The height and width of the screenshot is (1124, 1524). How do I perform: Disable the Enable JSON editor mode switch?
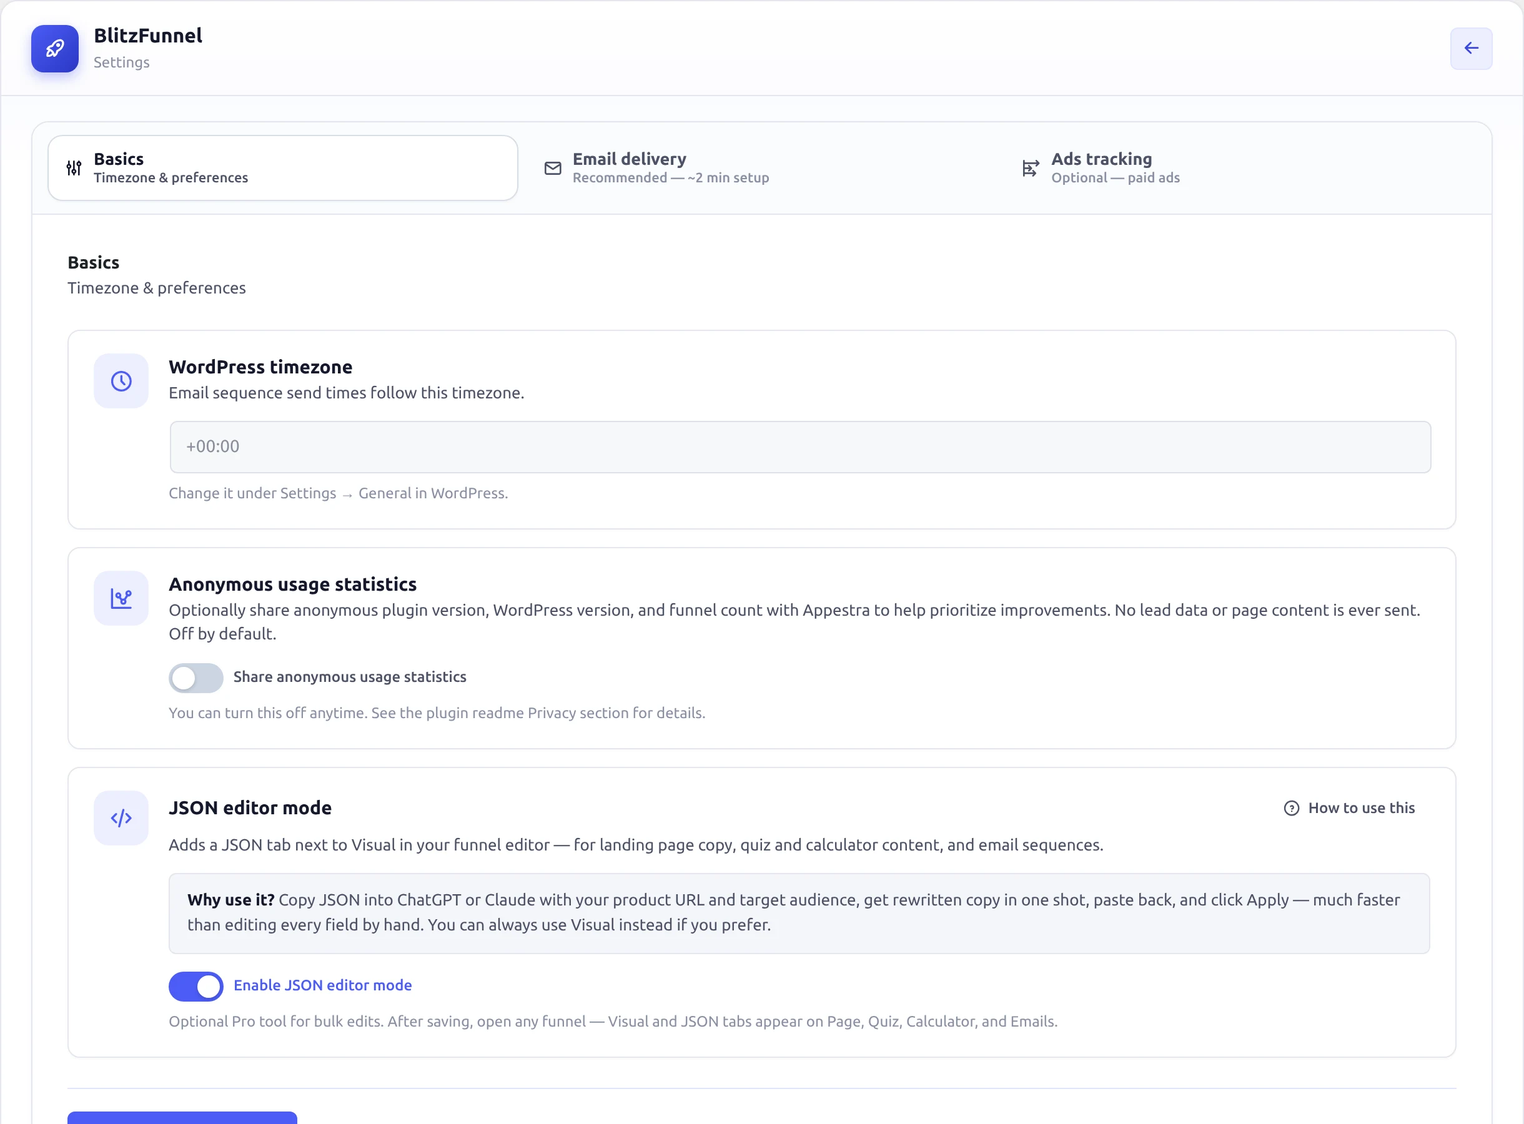[196, 986]
